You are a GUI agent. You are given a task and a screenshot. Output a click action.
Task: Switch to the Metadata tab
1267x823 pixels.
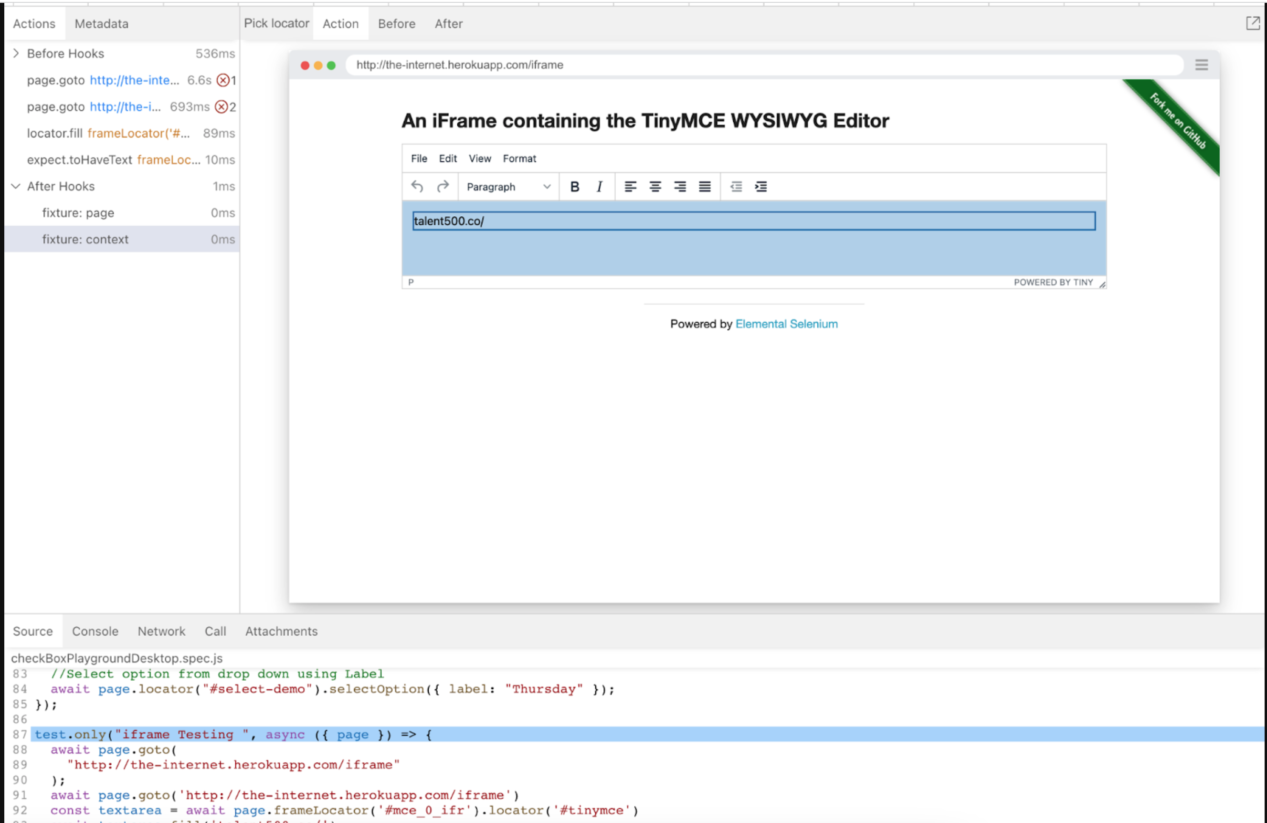click(x=101, y=24)
